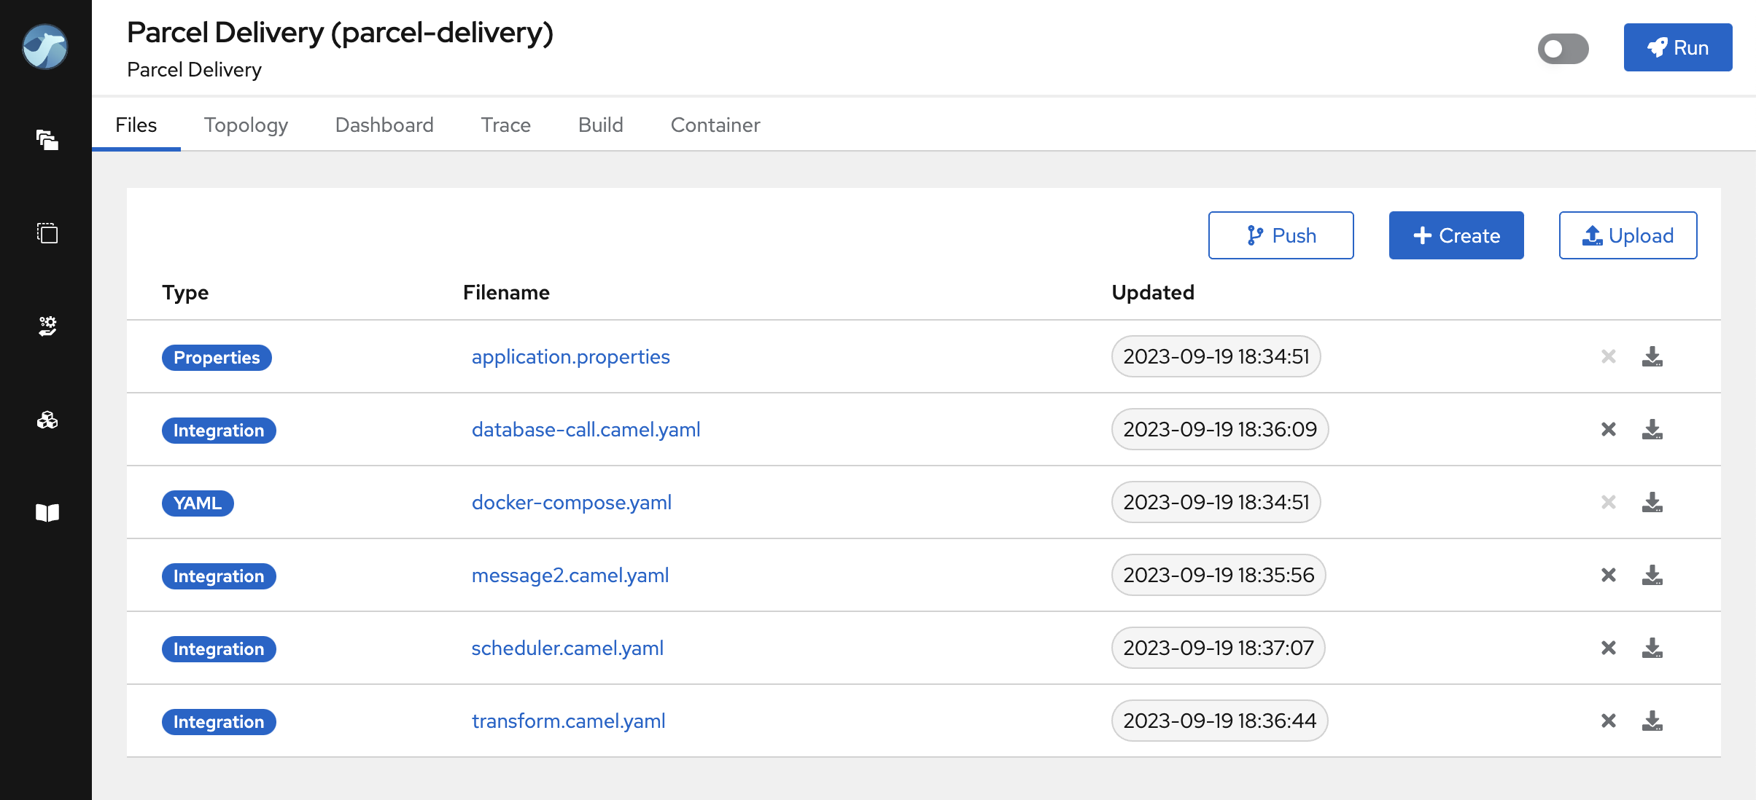The height and width of the screenshot is (800, 1756).
Task: Open the Containers cubes sidebar icon
Action: 47,420
